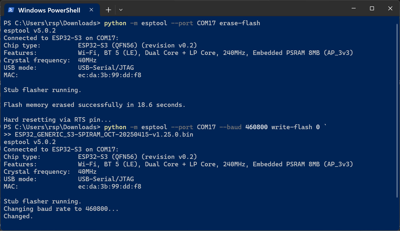
Task: Select the Windows PowerShell tab title
Action: coord(49,10)
